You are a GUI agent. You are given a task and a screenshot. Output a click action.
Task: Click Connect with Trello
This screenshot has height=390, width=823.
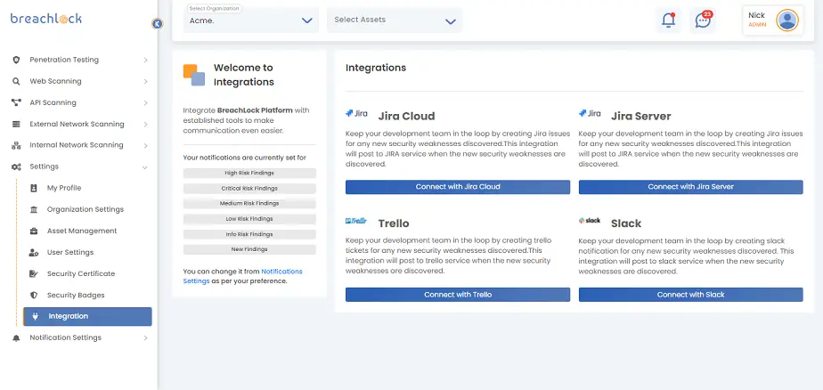click(458, 295)
